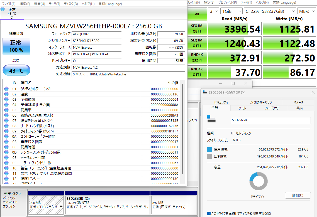Screen dimensions: 317x217
Task: Click status circle for クリティカルワーニング row
Action: [x=6, y=89]
